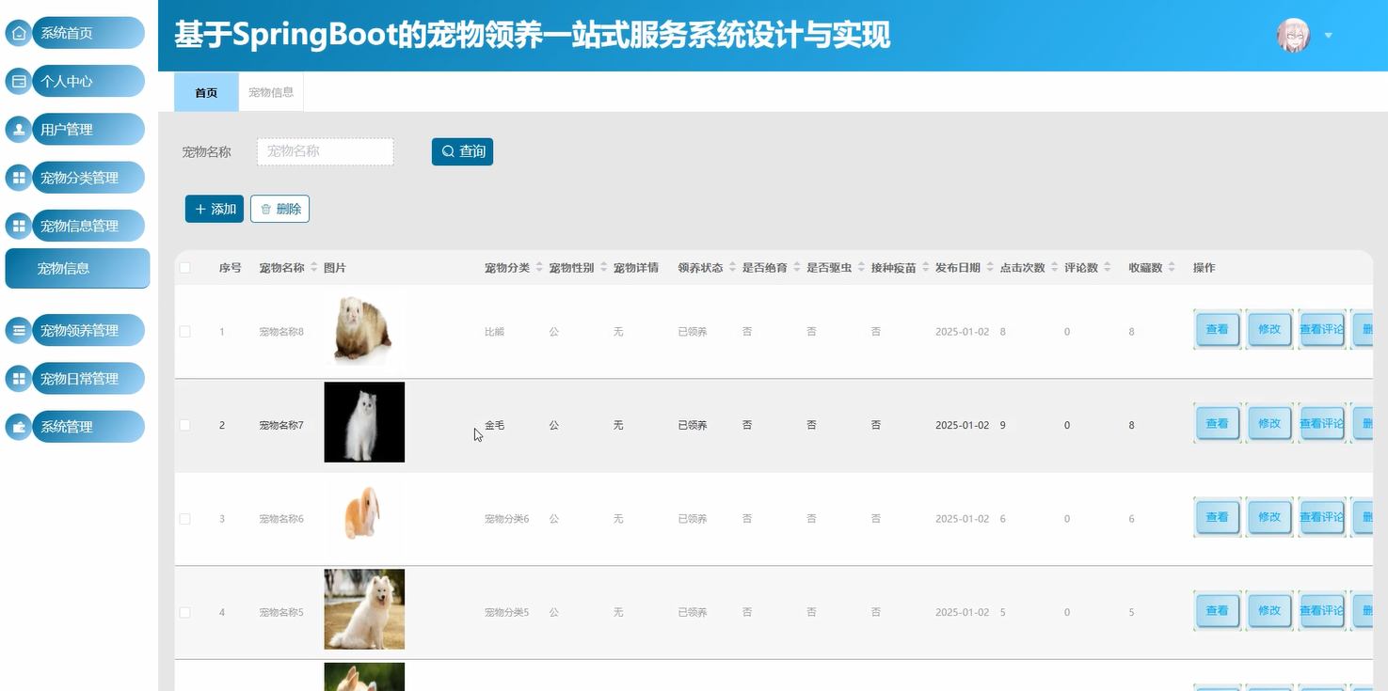Click the grid icon beside 宠物分类管理

[19, 178]
